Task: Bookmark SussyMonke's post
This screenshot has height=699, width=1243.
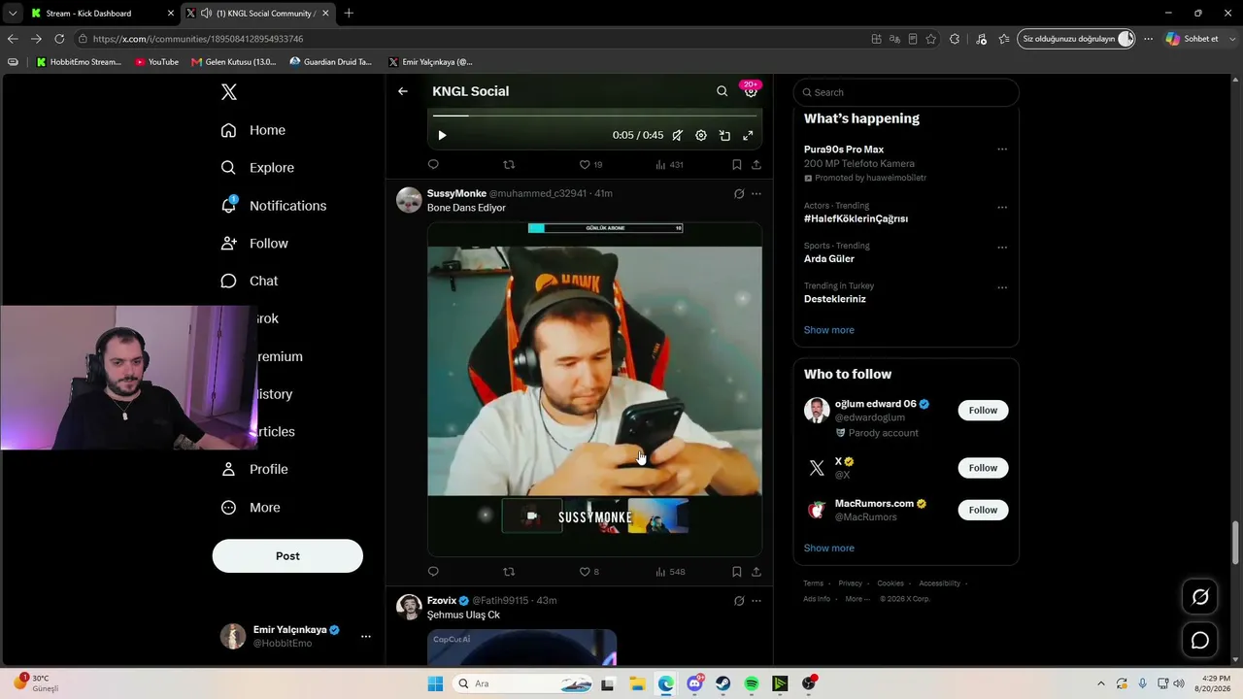Action: [737, 572]
